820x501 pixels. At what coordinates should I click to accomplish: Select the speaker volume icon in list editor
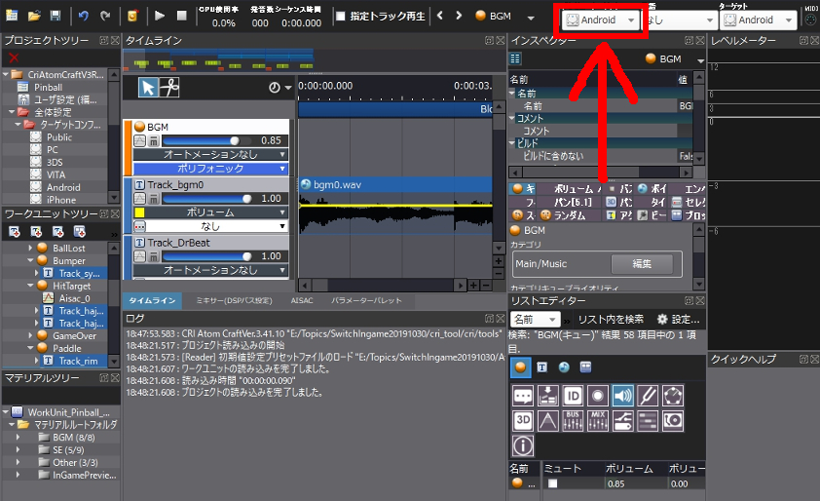pos(622,396)
